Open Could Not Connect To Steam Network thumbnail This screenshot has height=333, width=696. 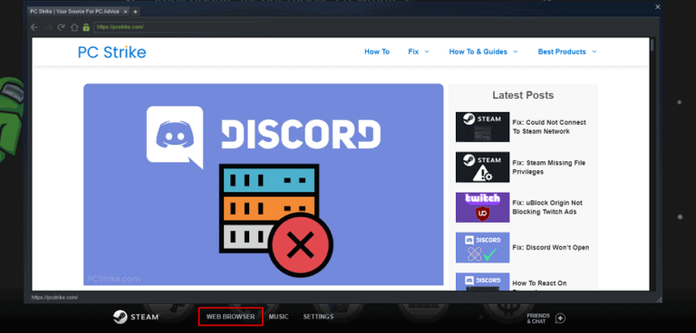482,127
